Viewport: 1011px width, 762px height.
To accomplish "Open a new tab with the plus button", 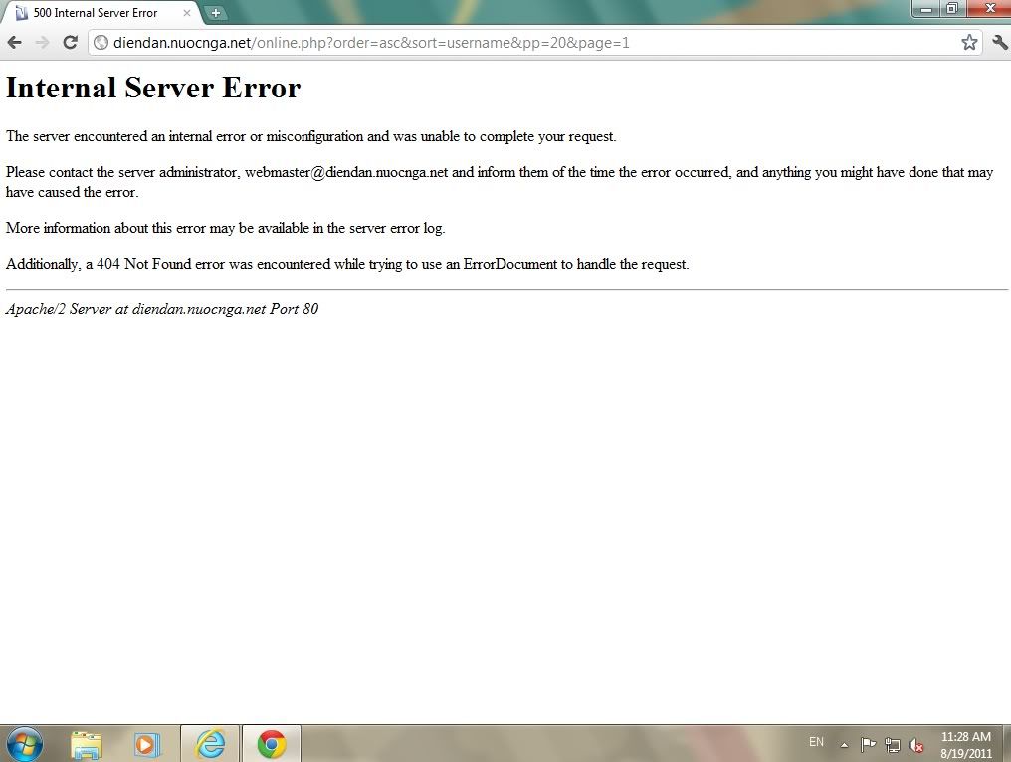I will (215, 13).
